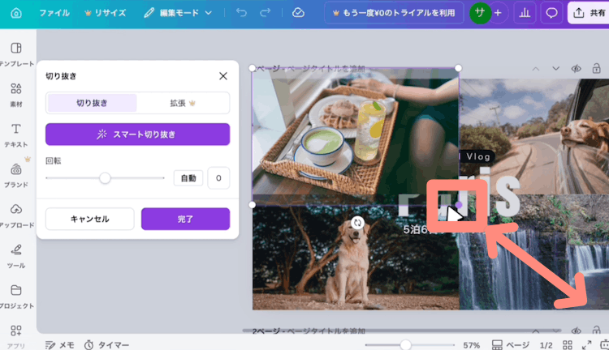Click the 2ページ title field
The width and height of the screenshot is (609, 350).
coord(309,331)
